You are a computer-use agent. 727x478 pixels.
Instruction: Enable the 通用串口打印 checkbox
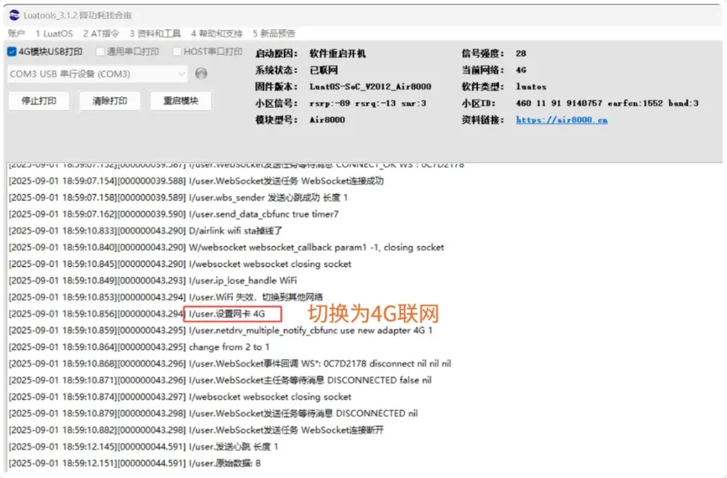tap(99, 51)
